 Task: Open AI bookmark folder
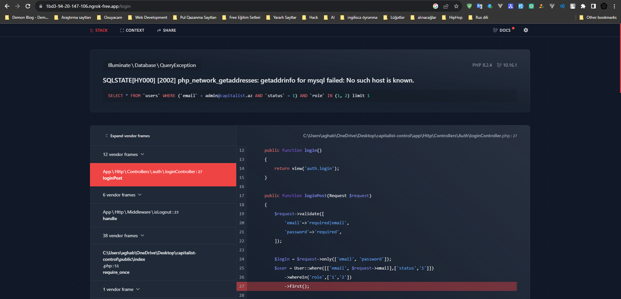pyautogui.click(x=329, y=17)
